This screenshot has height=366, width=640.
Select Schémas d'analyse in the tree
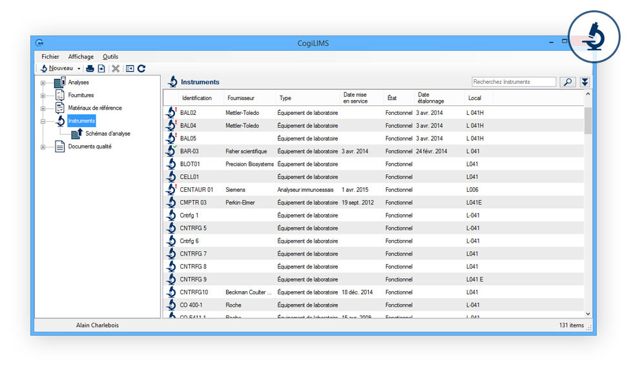107,134
